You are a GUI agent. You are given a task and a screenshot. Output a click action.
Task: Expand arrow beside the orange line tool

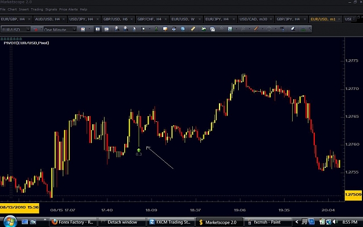(263, 29)
